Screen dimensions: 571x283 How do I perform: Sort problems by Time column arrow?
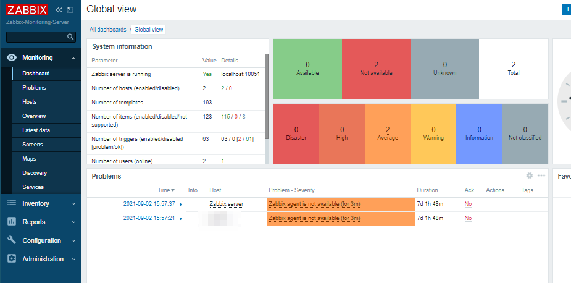coord(173,190)
